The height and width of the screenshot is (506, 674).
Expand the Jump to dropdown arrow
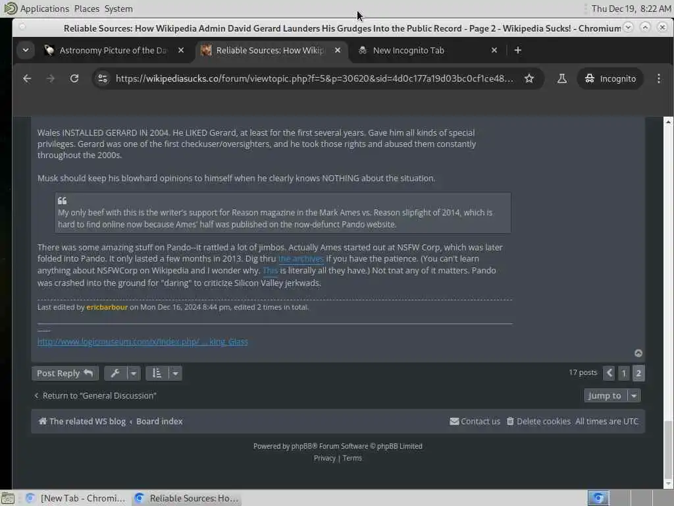coord(634,396)
